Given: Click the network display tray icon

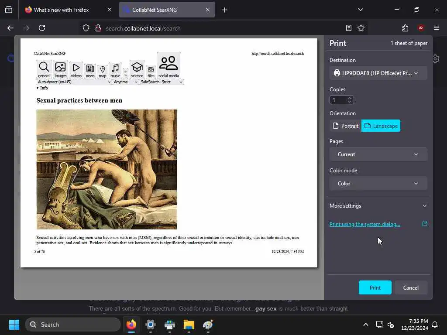Looking at the screenshot, I should click(x=379, y=325).
